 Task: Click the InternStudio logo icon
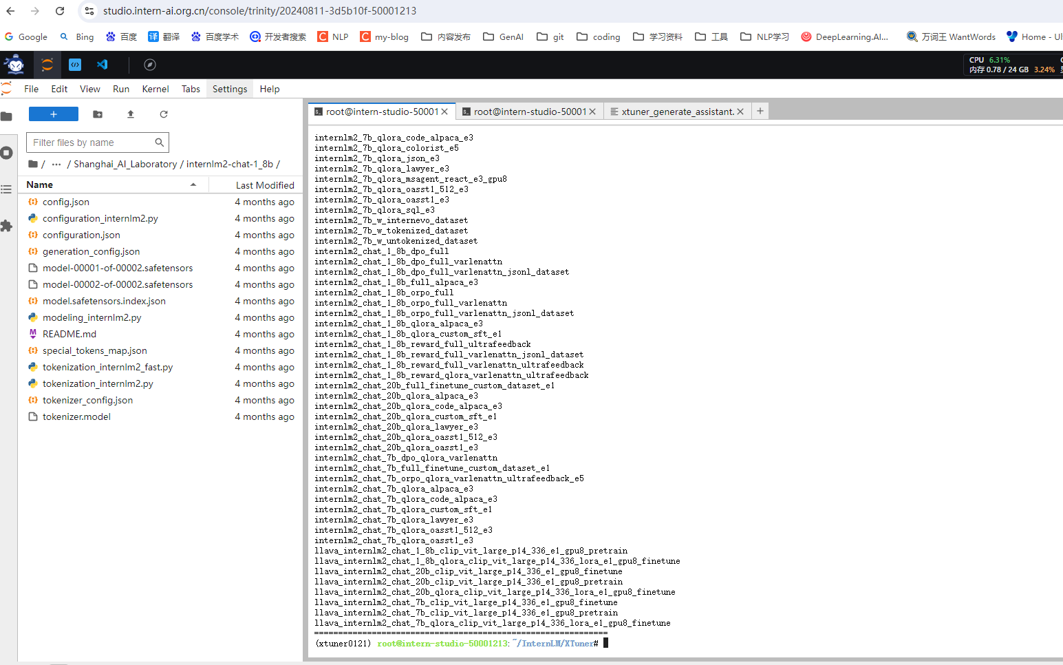click(15, 65)
